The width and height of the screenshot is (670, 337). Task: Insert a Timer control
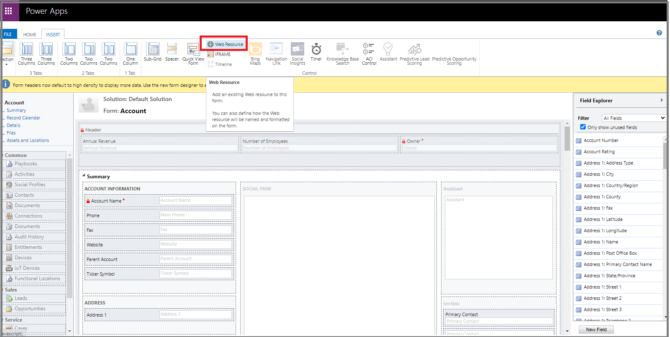click(316, 52)
